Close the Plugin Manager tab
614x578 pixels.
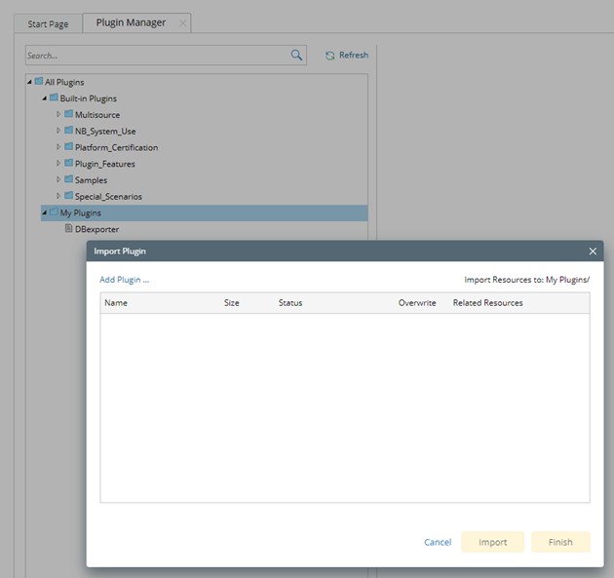183,22
